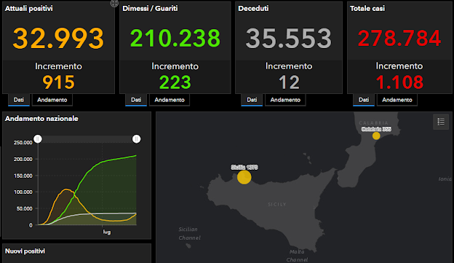The width and height of the screenshot is (454, 263).
Task: Click the red 278.784 total cases value
Action: coord(399,39)
